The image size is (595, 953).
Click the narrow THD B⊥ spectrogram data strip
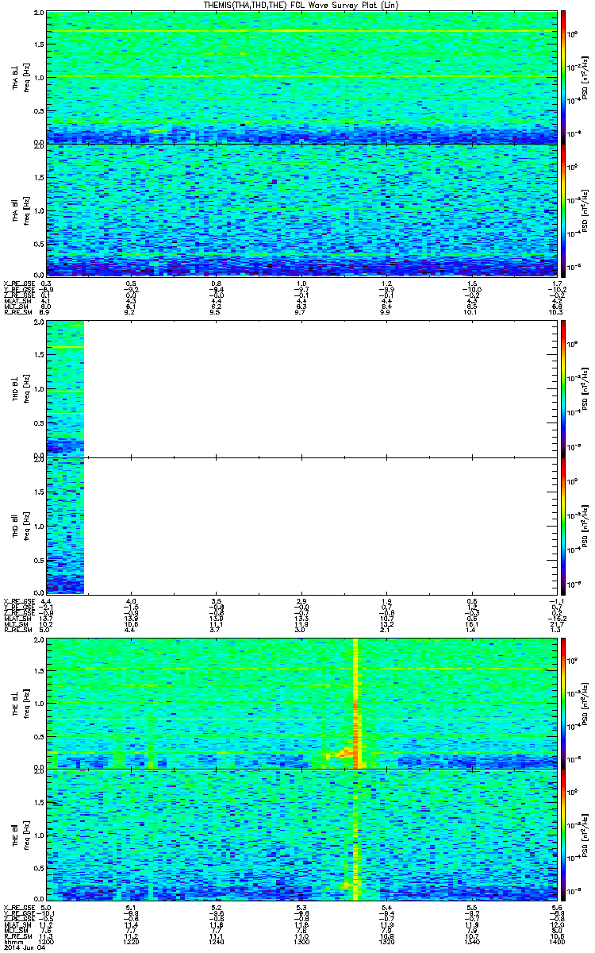pos(65,388)
